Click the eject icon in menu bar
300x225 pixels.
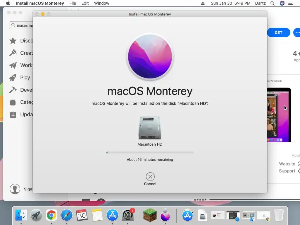pos(203,3)
